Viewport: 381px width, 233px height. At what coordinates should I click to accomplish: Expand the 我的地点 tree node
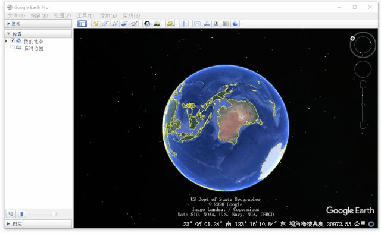[6, 41]
